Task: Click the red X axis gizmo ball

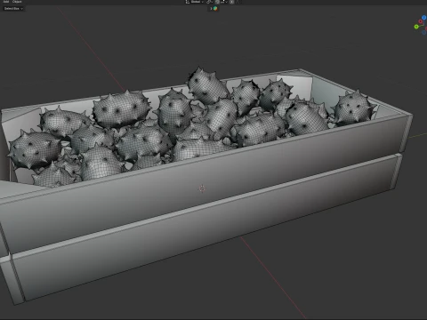Action: 421,21
